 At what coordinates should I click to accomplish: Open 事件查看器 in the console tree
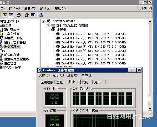[x=12, y=30]
